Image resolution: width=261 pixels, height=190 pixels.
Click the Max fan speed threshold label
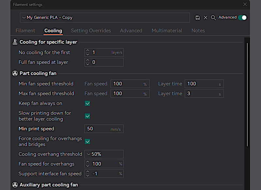click(x=46, y=94)
